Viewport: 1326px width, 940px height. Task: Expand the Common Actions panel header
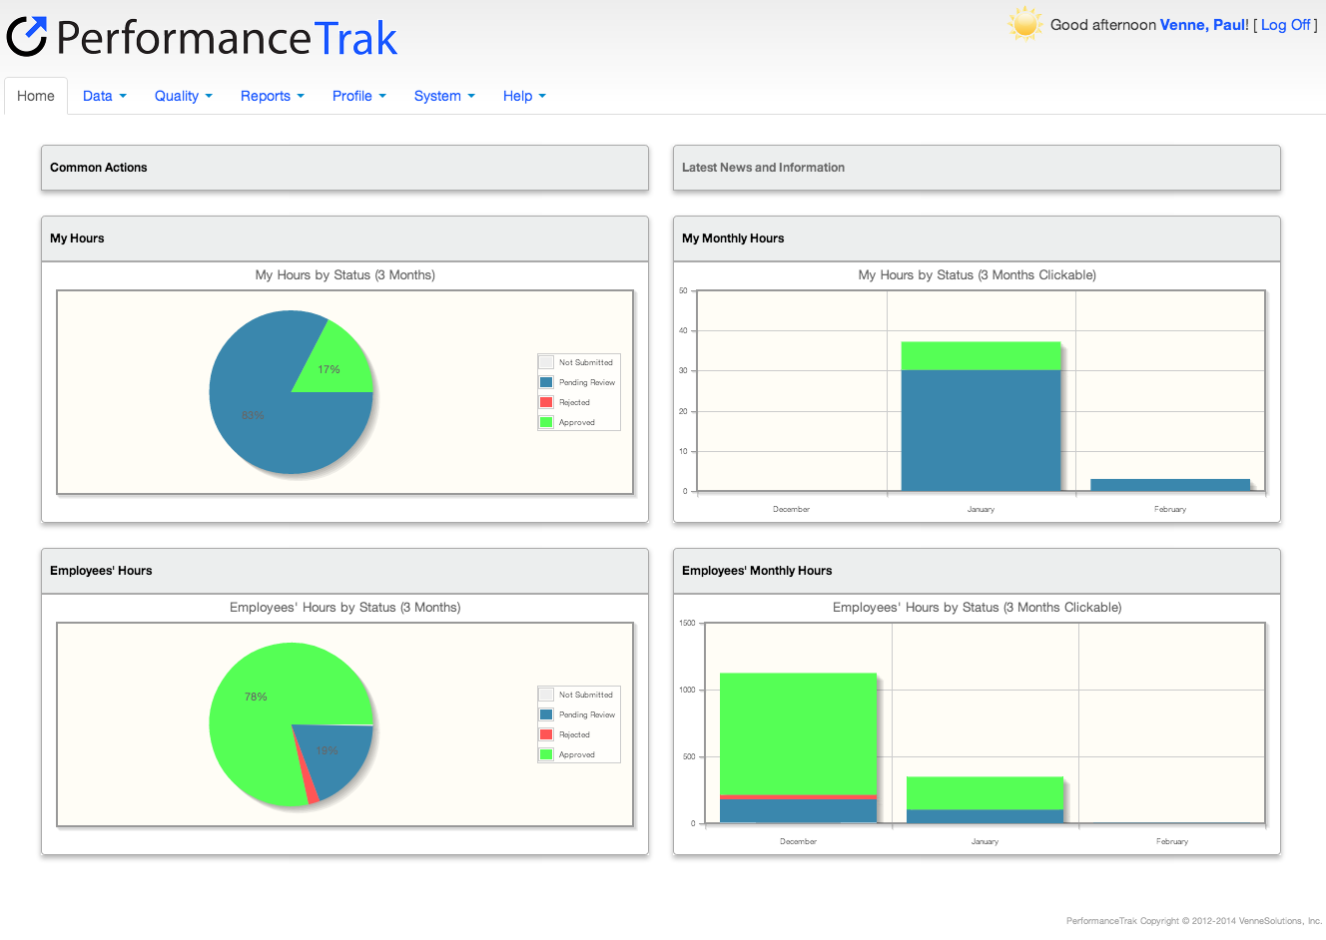click(344, 168)
